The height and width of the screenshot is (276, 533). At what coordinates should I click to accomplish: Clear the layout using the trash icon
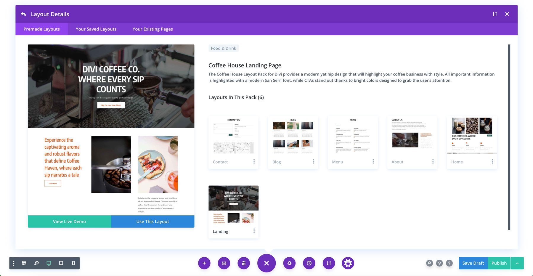244,263
